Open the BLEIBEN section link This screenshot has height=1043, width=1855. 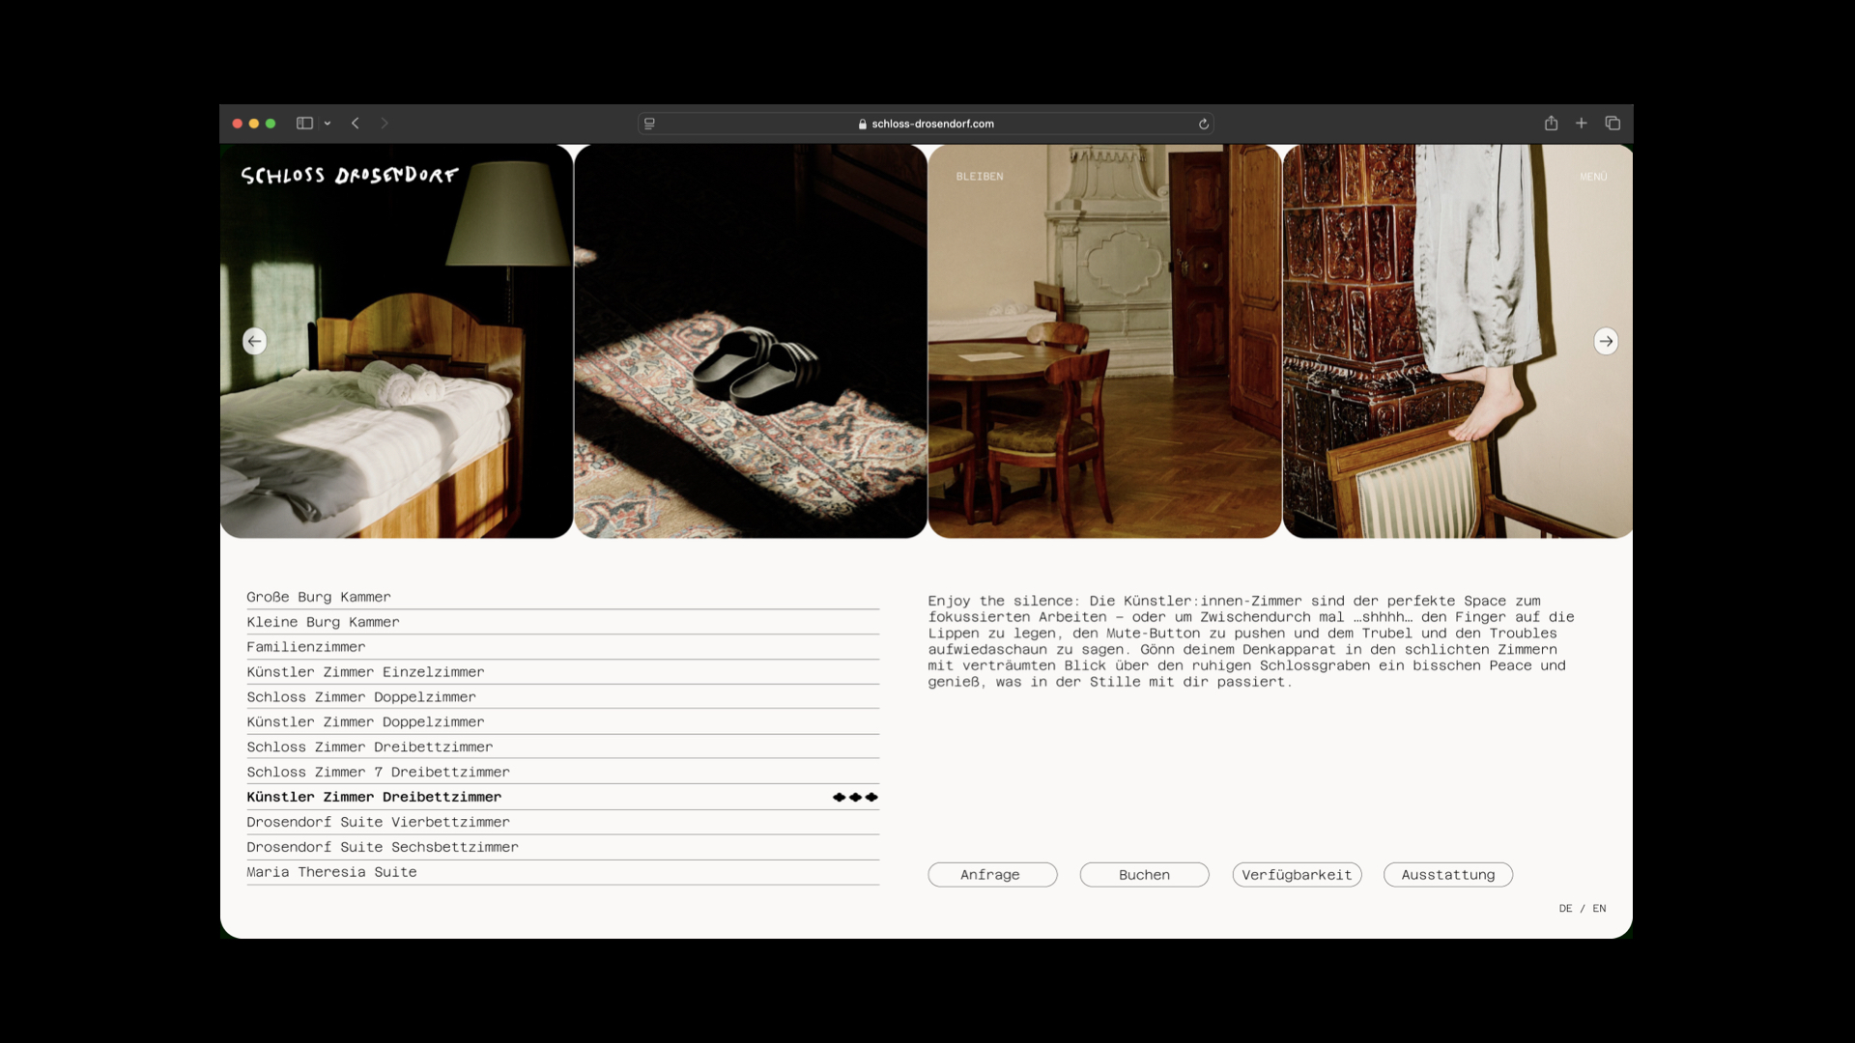coord(980,177)
